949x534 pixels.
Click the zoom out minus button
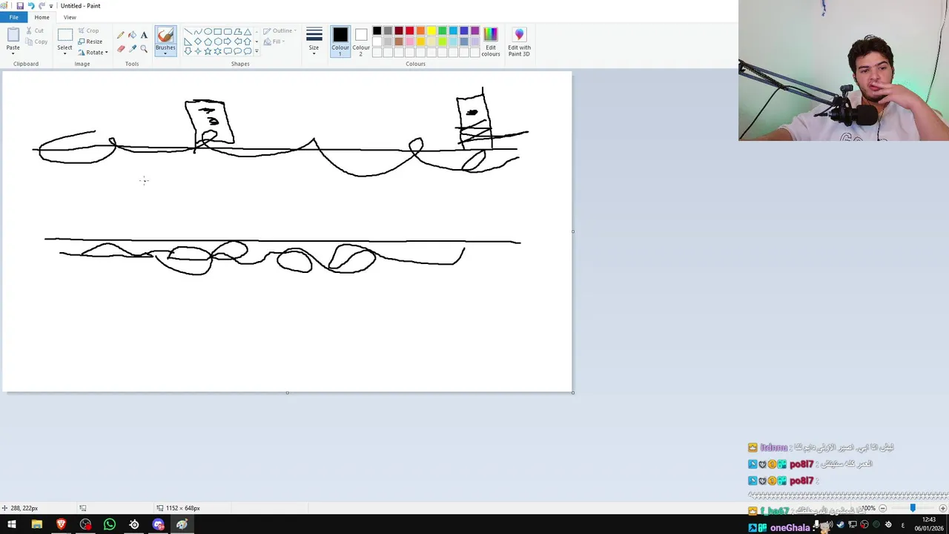(x=882, y=508)
